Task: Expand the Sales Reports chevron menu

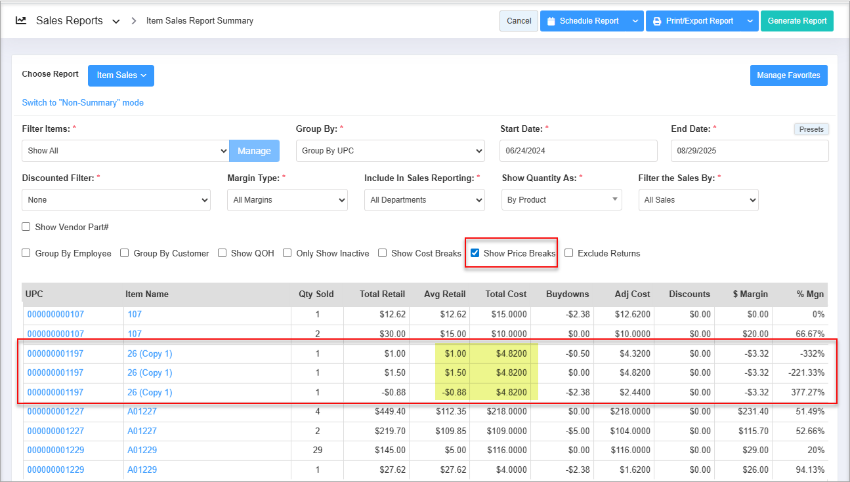Action: point(116,21)
